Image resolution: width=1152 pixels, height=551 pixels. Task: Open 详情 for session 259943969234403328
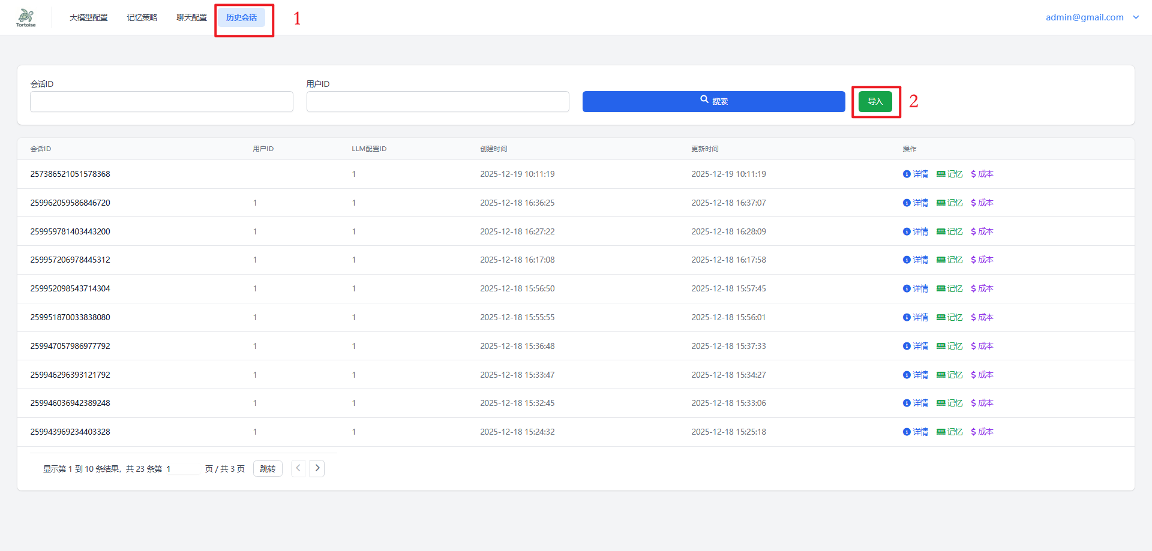coord(916,432)
